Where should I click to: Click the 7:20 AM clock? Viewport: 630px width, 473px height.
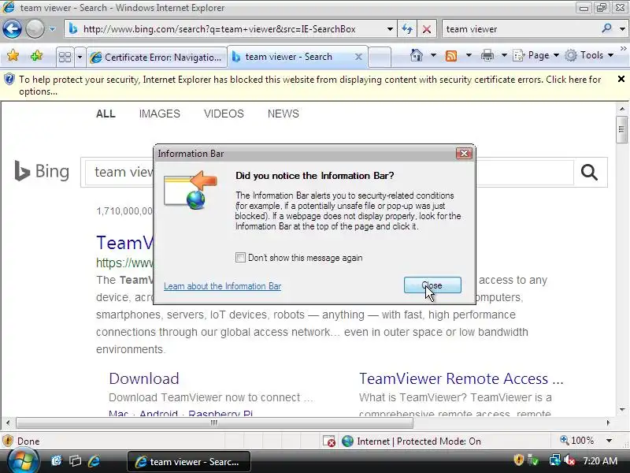600,460
